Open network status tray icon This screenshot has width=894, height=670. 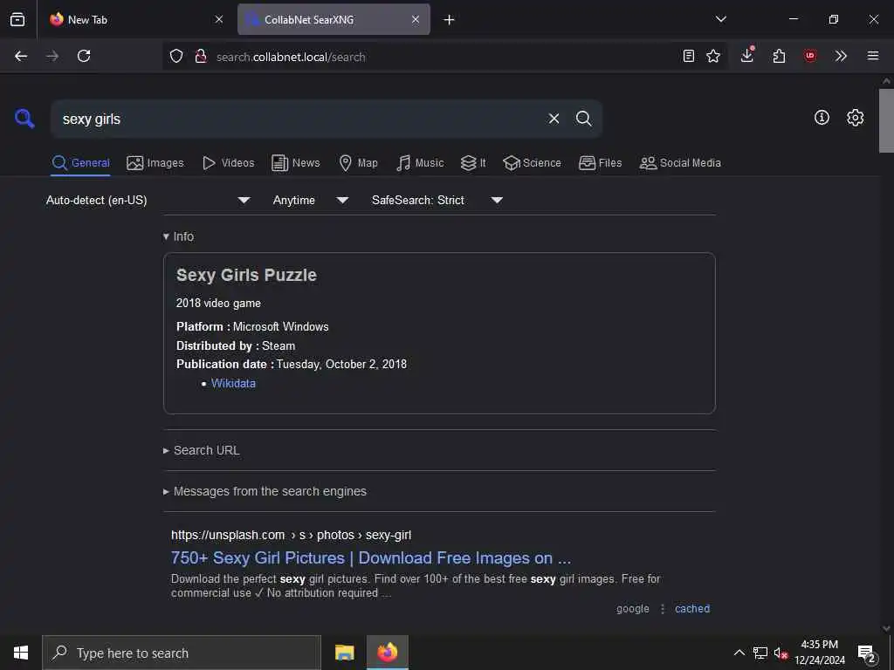click(760, 653)
